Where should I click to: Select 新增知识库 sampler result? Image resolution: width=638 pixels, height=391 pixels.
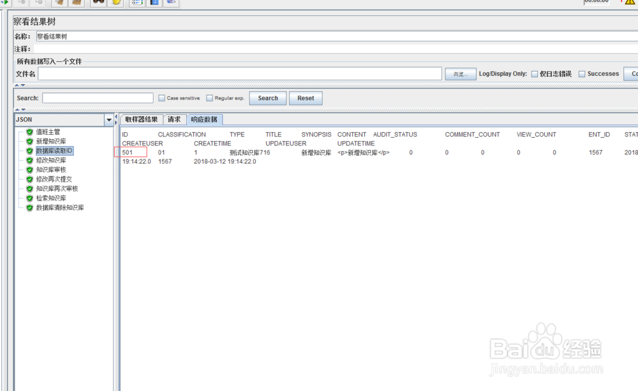pyautogui.click(x=51, y=141)
